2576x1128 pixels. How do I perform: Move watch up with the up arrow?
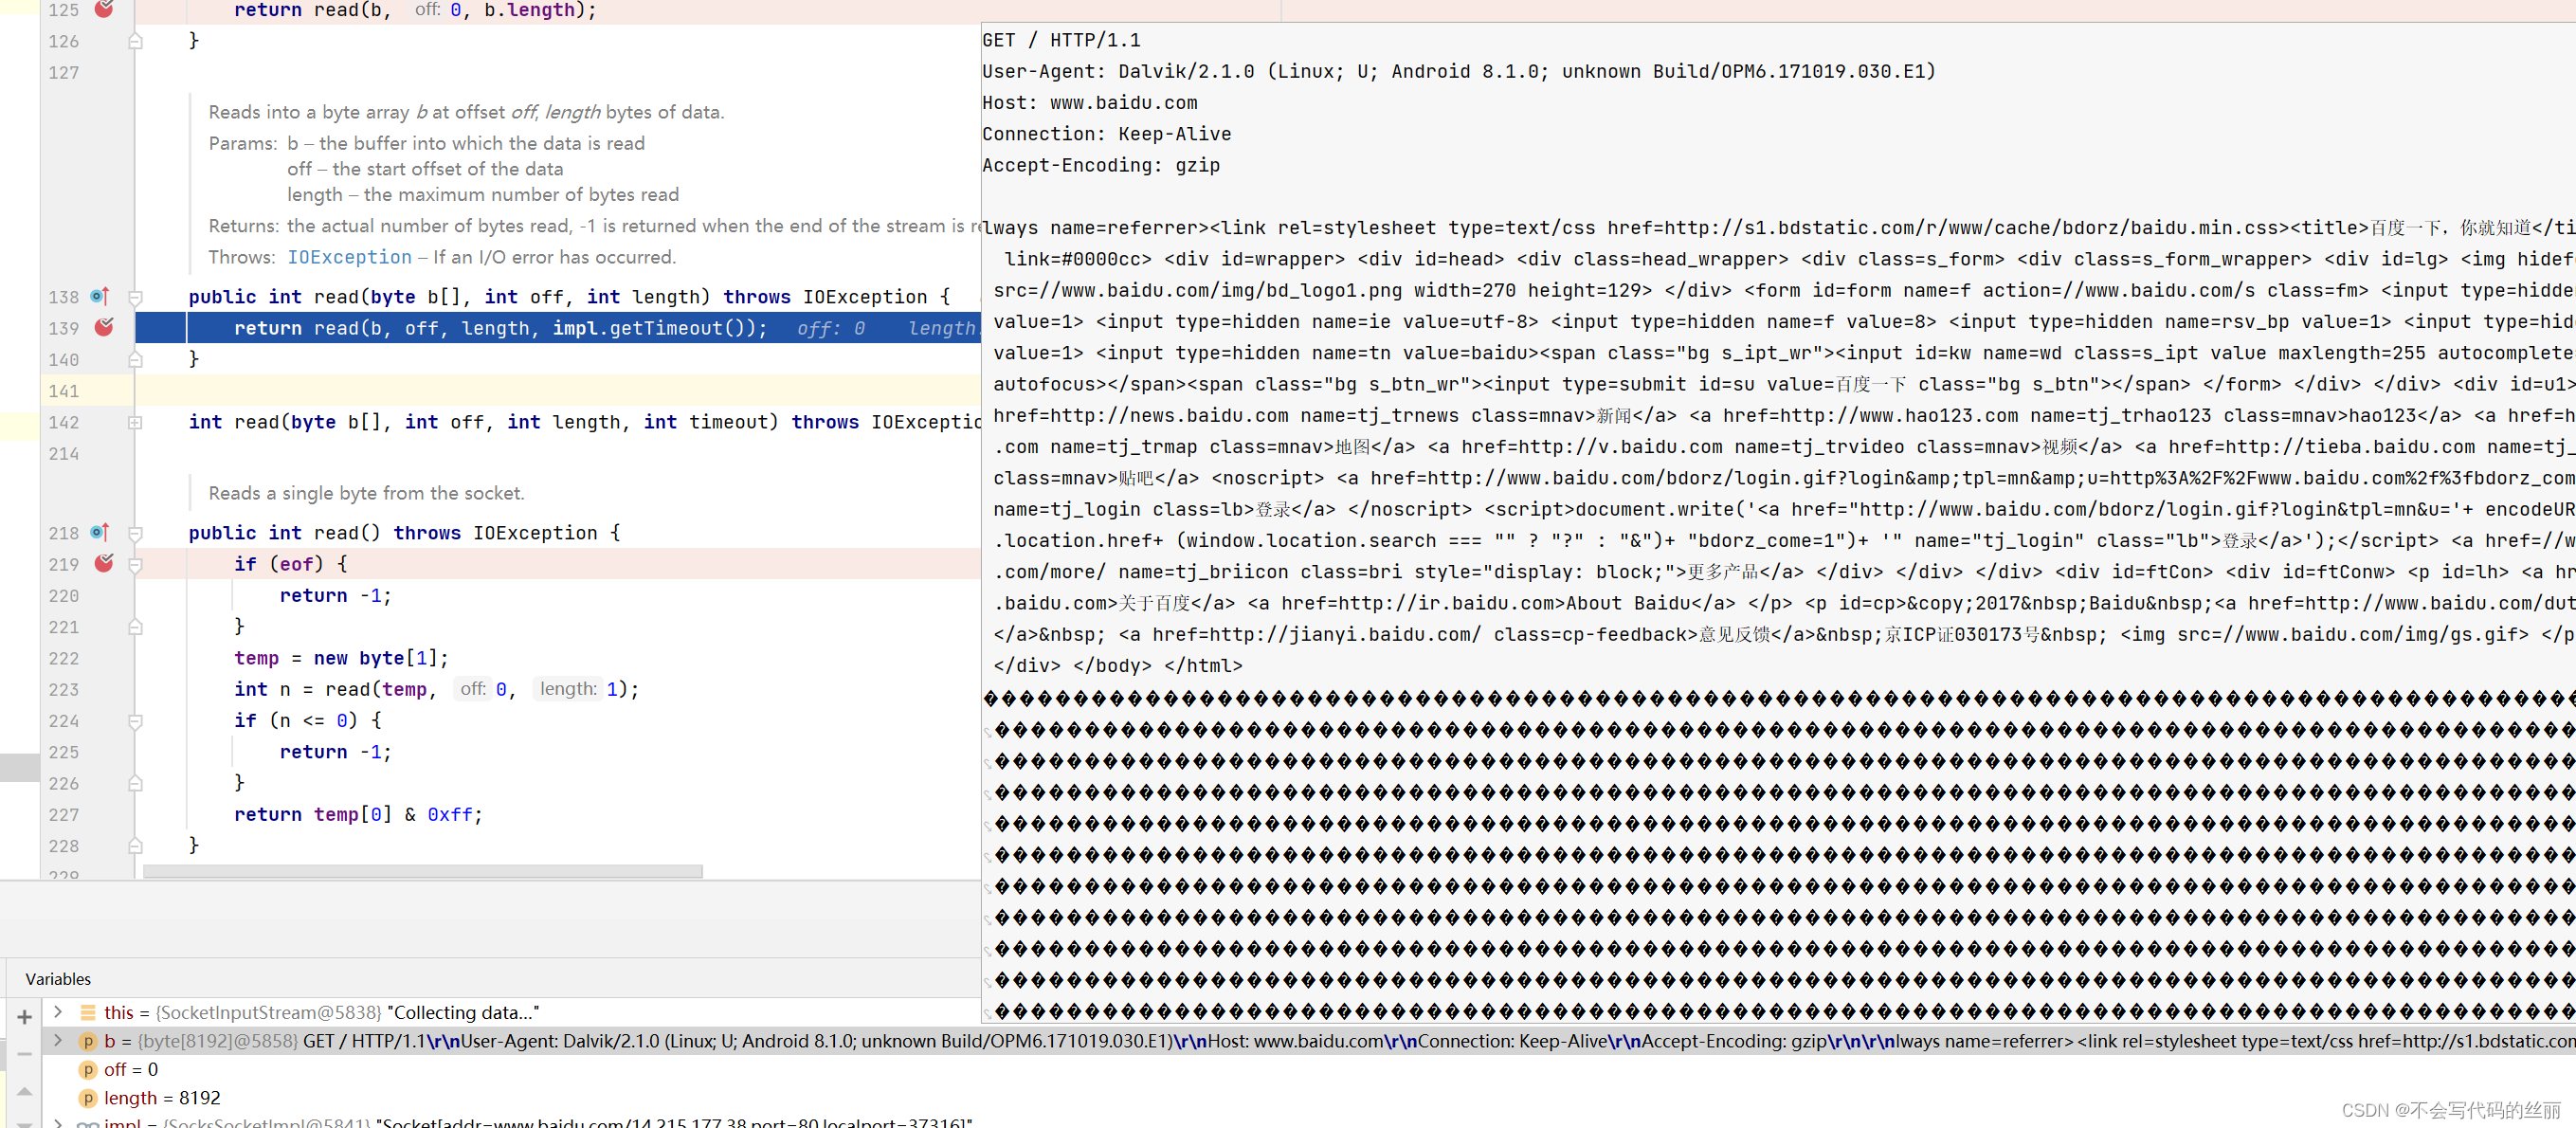point(25,1091)
